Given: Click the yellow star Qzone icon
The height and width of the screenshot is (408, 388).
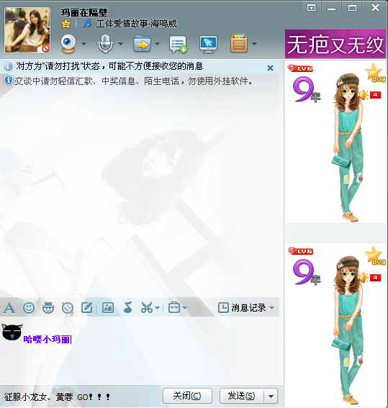Looking at the screenshot, I should 66,24.
